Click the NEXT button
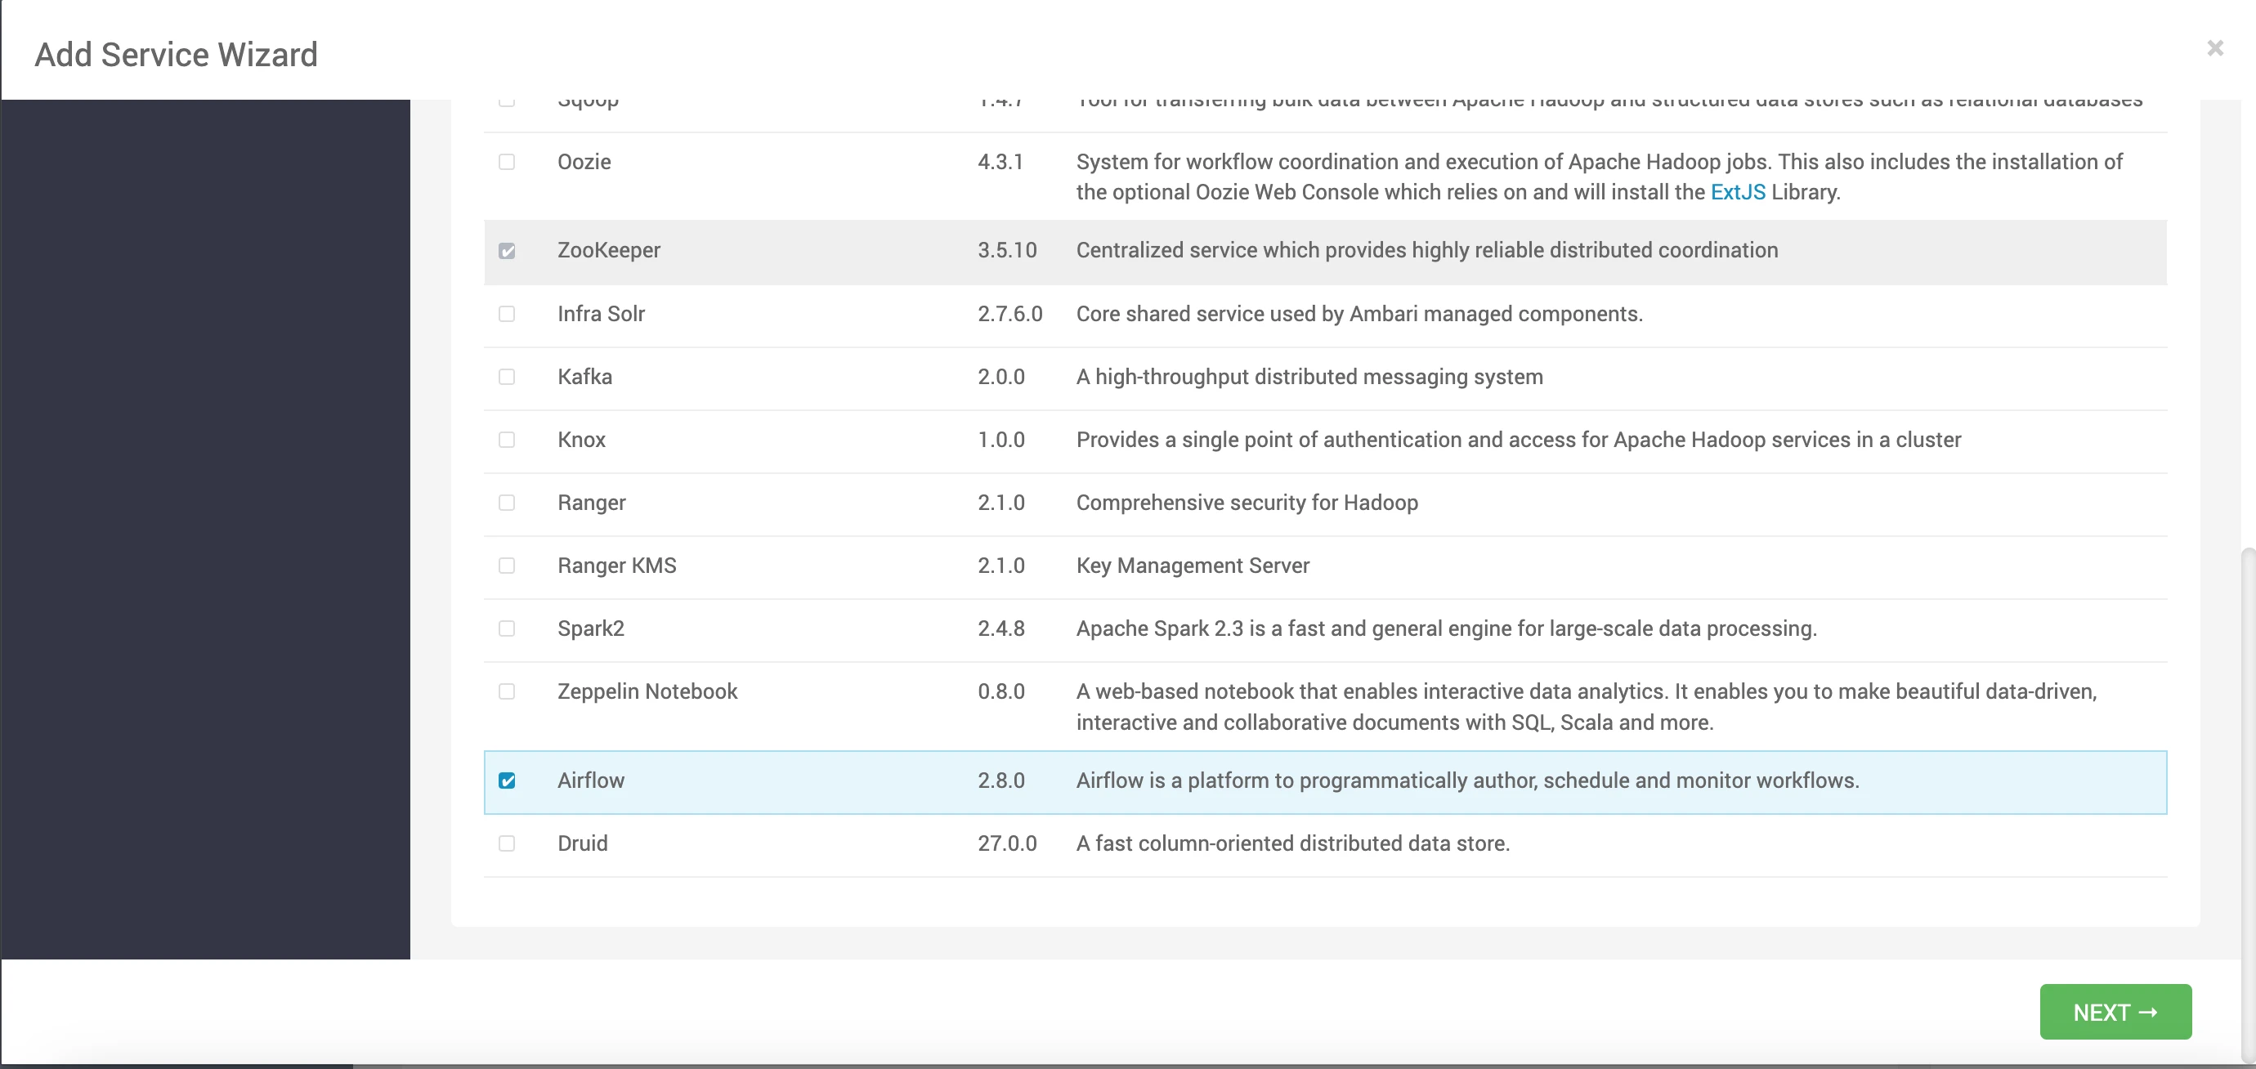Image resolution: width=2256 pixels, height=1069 pixels. tap(2115, 1012)
